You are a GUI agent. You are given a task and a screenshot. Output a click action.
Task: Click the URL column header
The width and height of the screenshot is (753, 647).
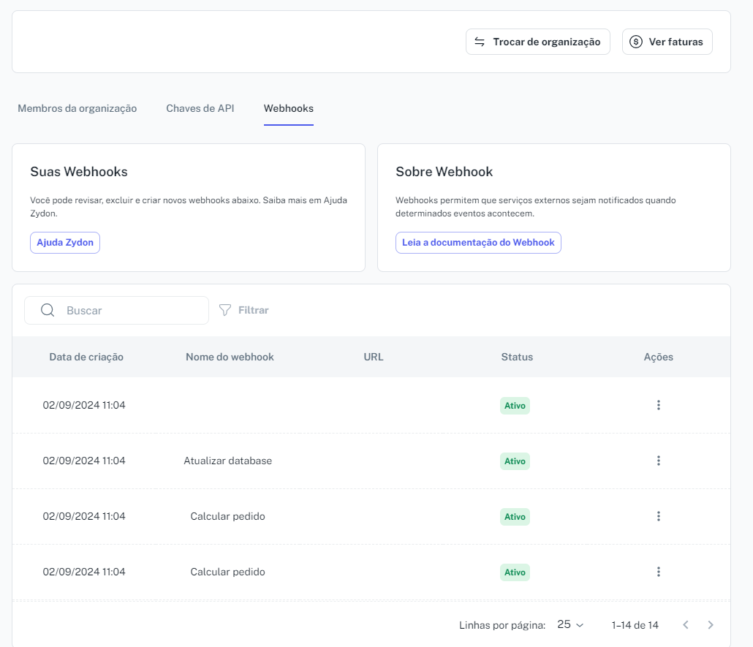click(x=374, y=357)
